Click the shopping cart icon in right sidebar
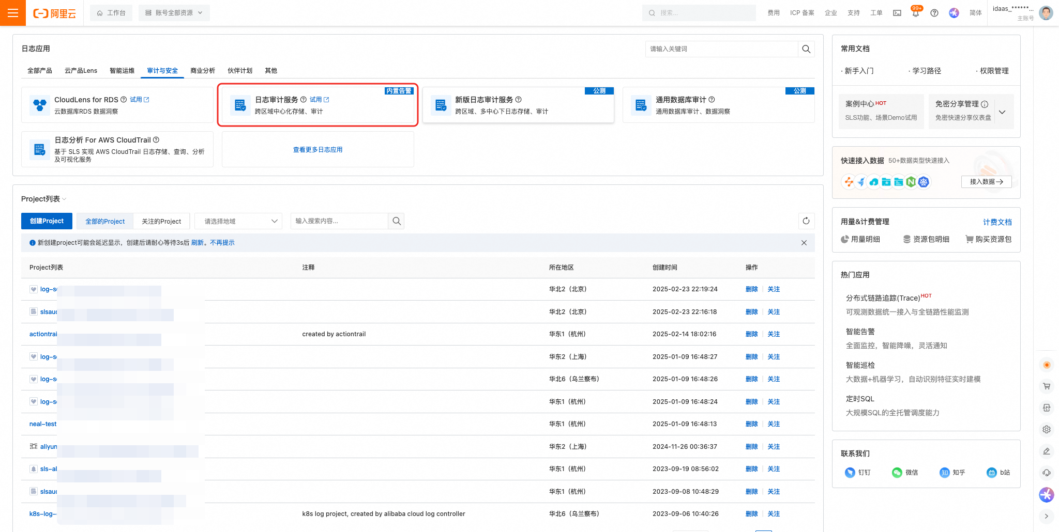1059x532 pixels. 1047,386
